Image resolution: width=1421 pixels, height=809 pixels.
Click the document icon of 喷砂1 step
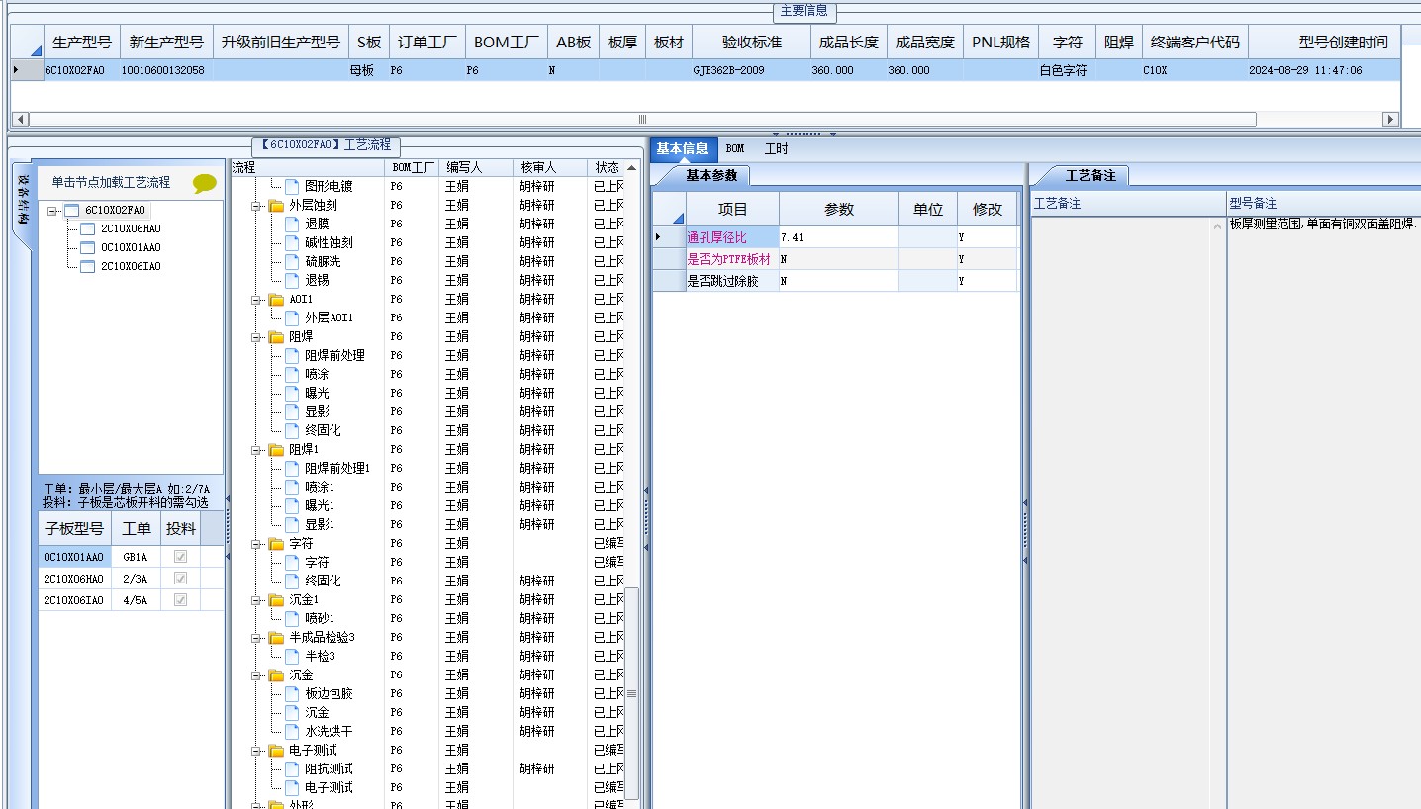292,618
